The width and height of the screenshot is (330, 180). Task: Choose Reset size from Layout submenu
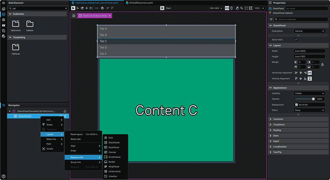point(83,139)
